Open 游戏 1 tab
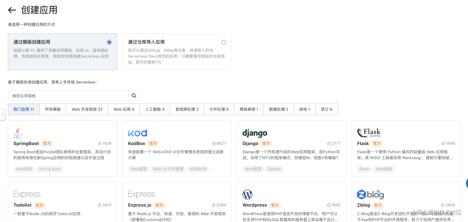 (x=305, y=109)
